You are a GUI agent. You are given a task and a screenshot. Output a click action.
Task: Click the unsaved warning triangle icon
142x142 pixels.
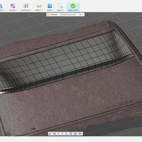tap(48, 15)
